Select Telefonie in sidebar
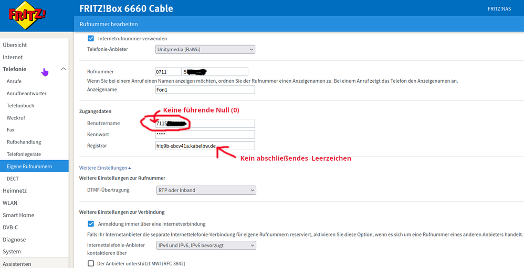This screenshot has width=524, height=268. pyautogui.click(x=14, y=69)
